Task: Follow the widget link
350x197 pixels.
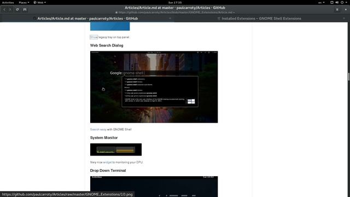Action: click(x=107, y=162)
